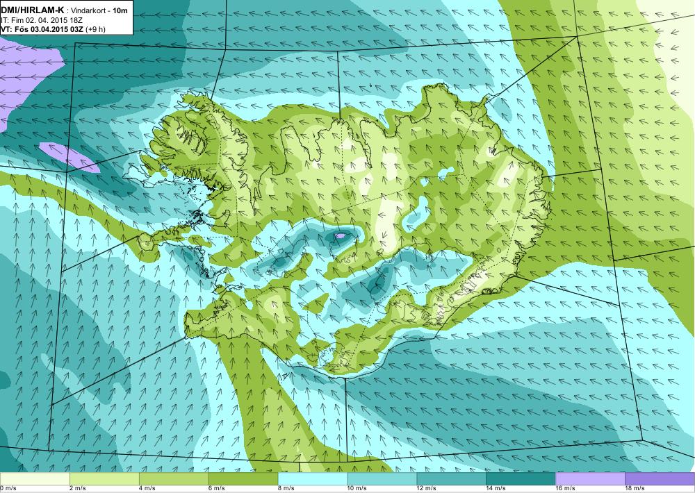
Task: Click the '0 m/s' legend label
Action: (x=8, y=488)
